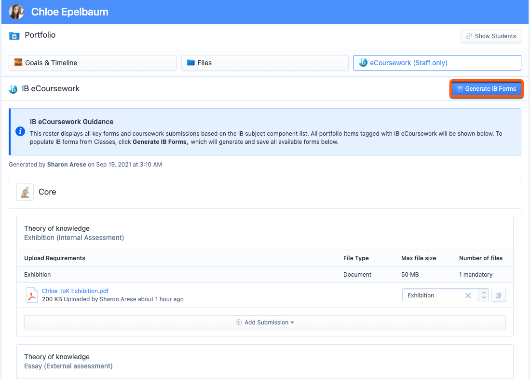Viewport: 530px width, 379px height.
Task: Click the '1 mandatory' cell
Action: (476, 274)
